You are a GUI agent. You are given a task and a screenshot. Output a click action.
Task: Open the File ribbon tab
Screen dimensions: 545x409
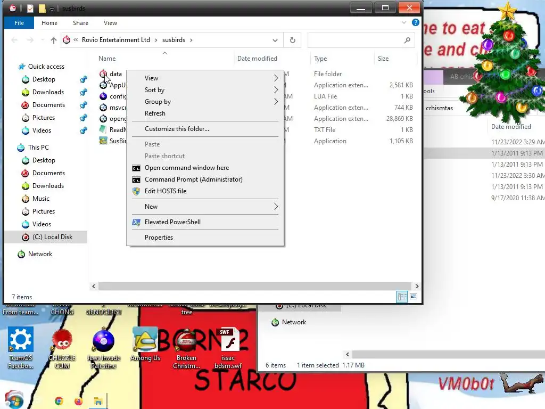pyautogui.click(x=19, y=23)
